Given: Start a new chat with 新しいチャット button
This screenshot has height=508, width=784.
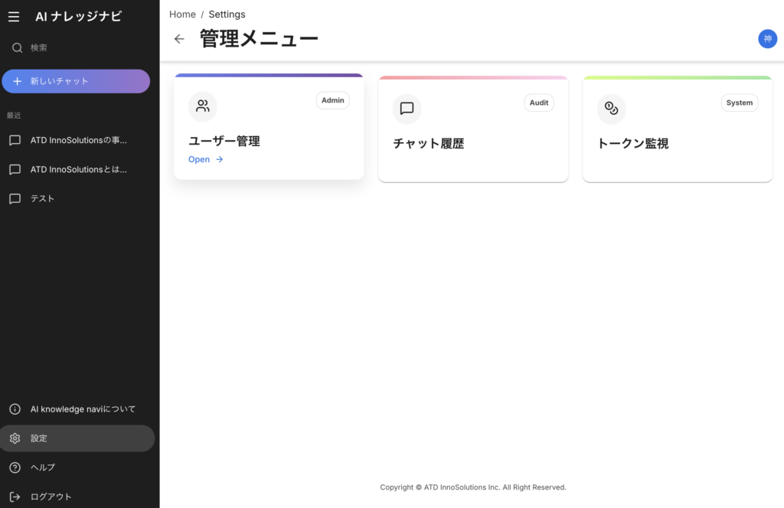Looking at the screenshot, I should coord(76,81).
